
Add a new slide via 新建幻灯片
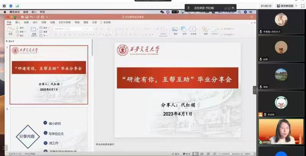(x=34, y=31)
